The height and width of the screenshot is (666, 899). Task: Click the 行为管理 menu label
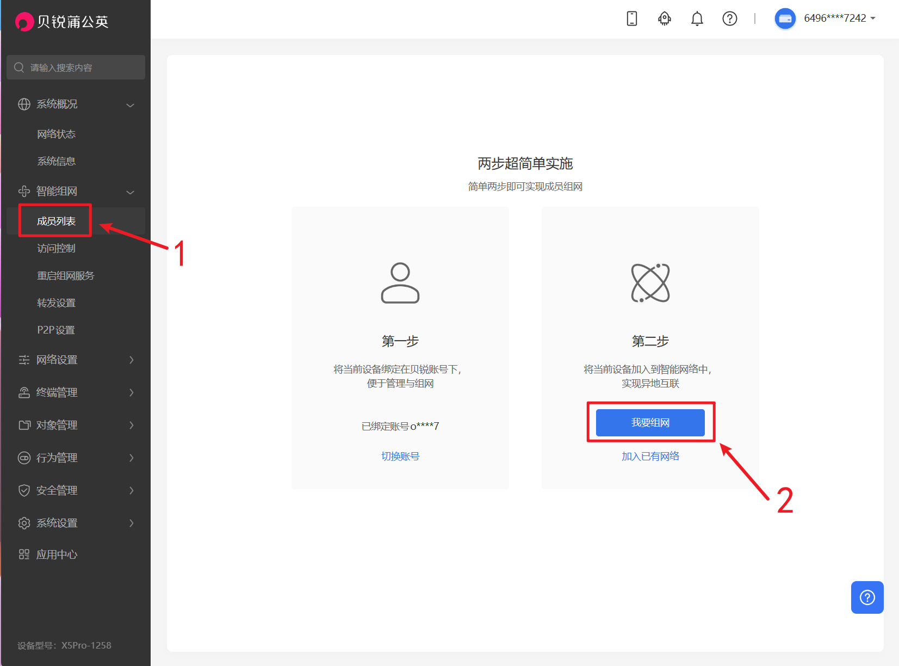coord(57,458)
